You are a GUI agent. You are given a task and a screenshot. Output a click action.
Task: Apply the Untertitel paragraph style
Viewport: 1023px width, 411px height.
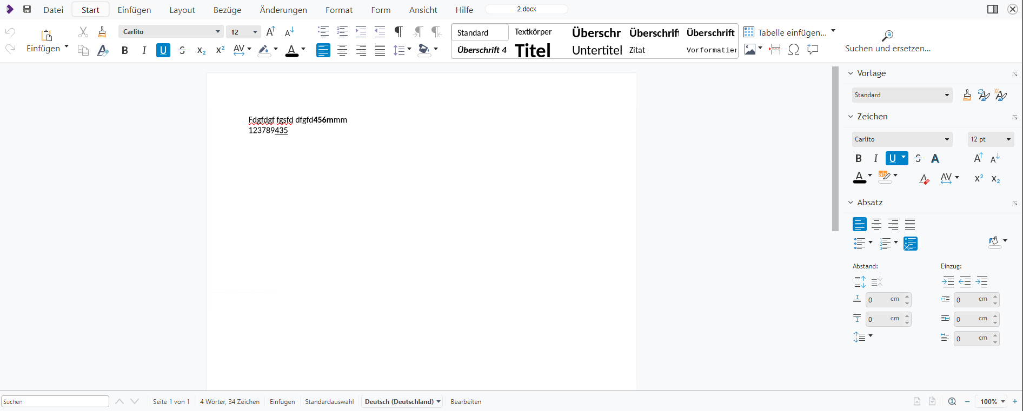pos(597,50)
